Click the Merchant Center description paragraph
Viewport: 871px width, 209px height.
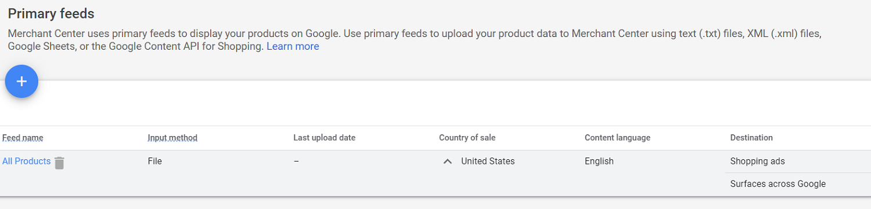click(x=415, y=40)
